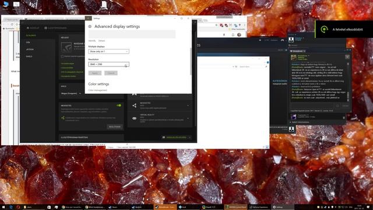
Task: Click the user avatar in Steam friends list
Action: tap(291, 40)
